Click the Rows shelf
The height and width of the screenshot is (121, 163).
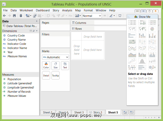(99, 29)
